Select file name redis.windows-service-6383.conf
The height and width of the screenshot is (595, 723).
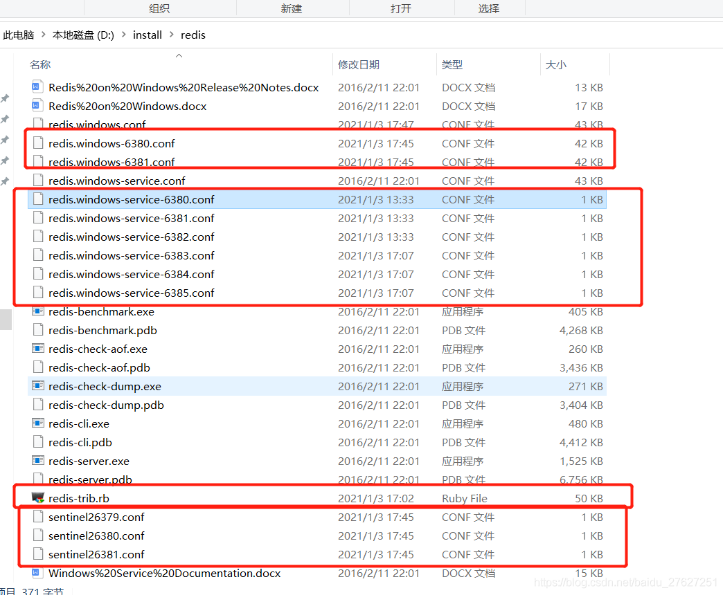pos(132,255)
